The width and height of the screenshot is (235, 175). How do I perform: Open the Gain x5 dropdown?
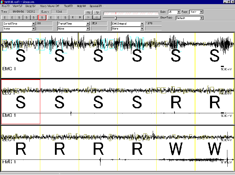(179, 12)
